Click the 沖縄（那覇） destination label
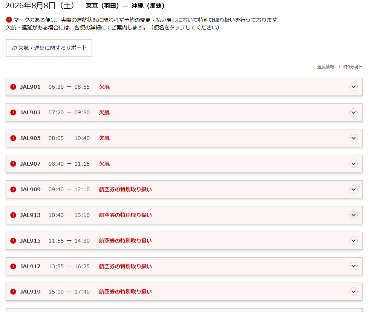Screen dimensions: 369x312 tap(148, 6)
